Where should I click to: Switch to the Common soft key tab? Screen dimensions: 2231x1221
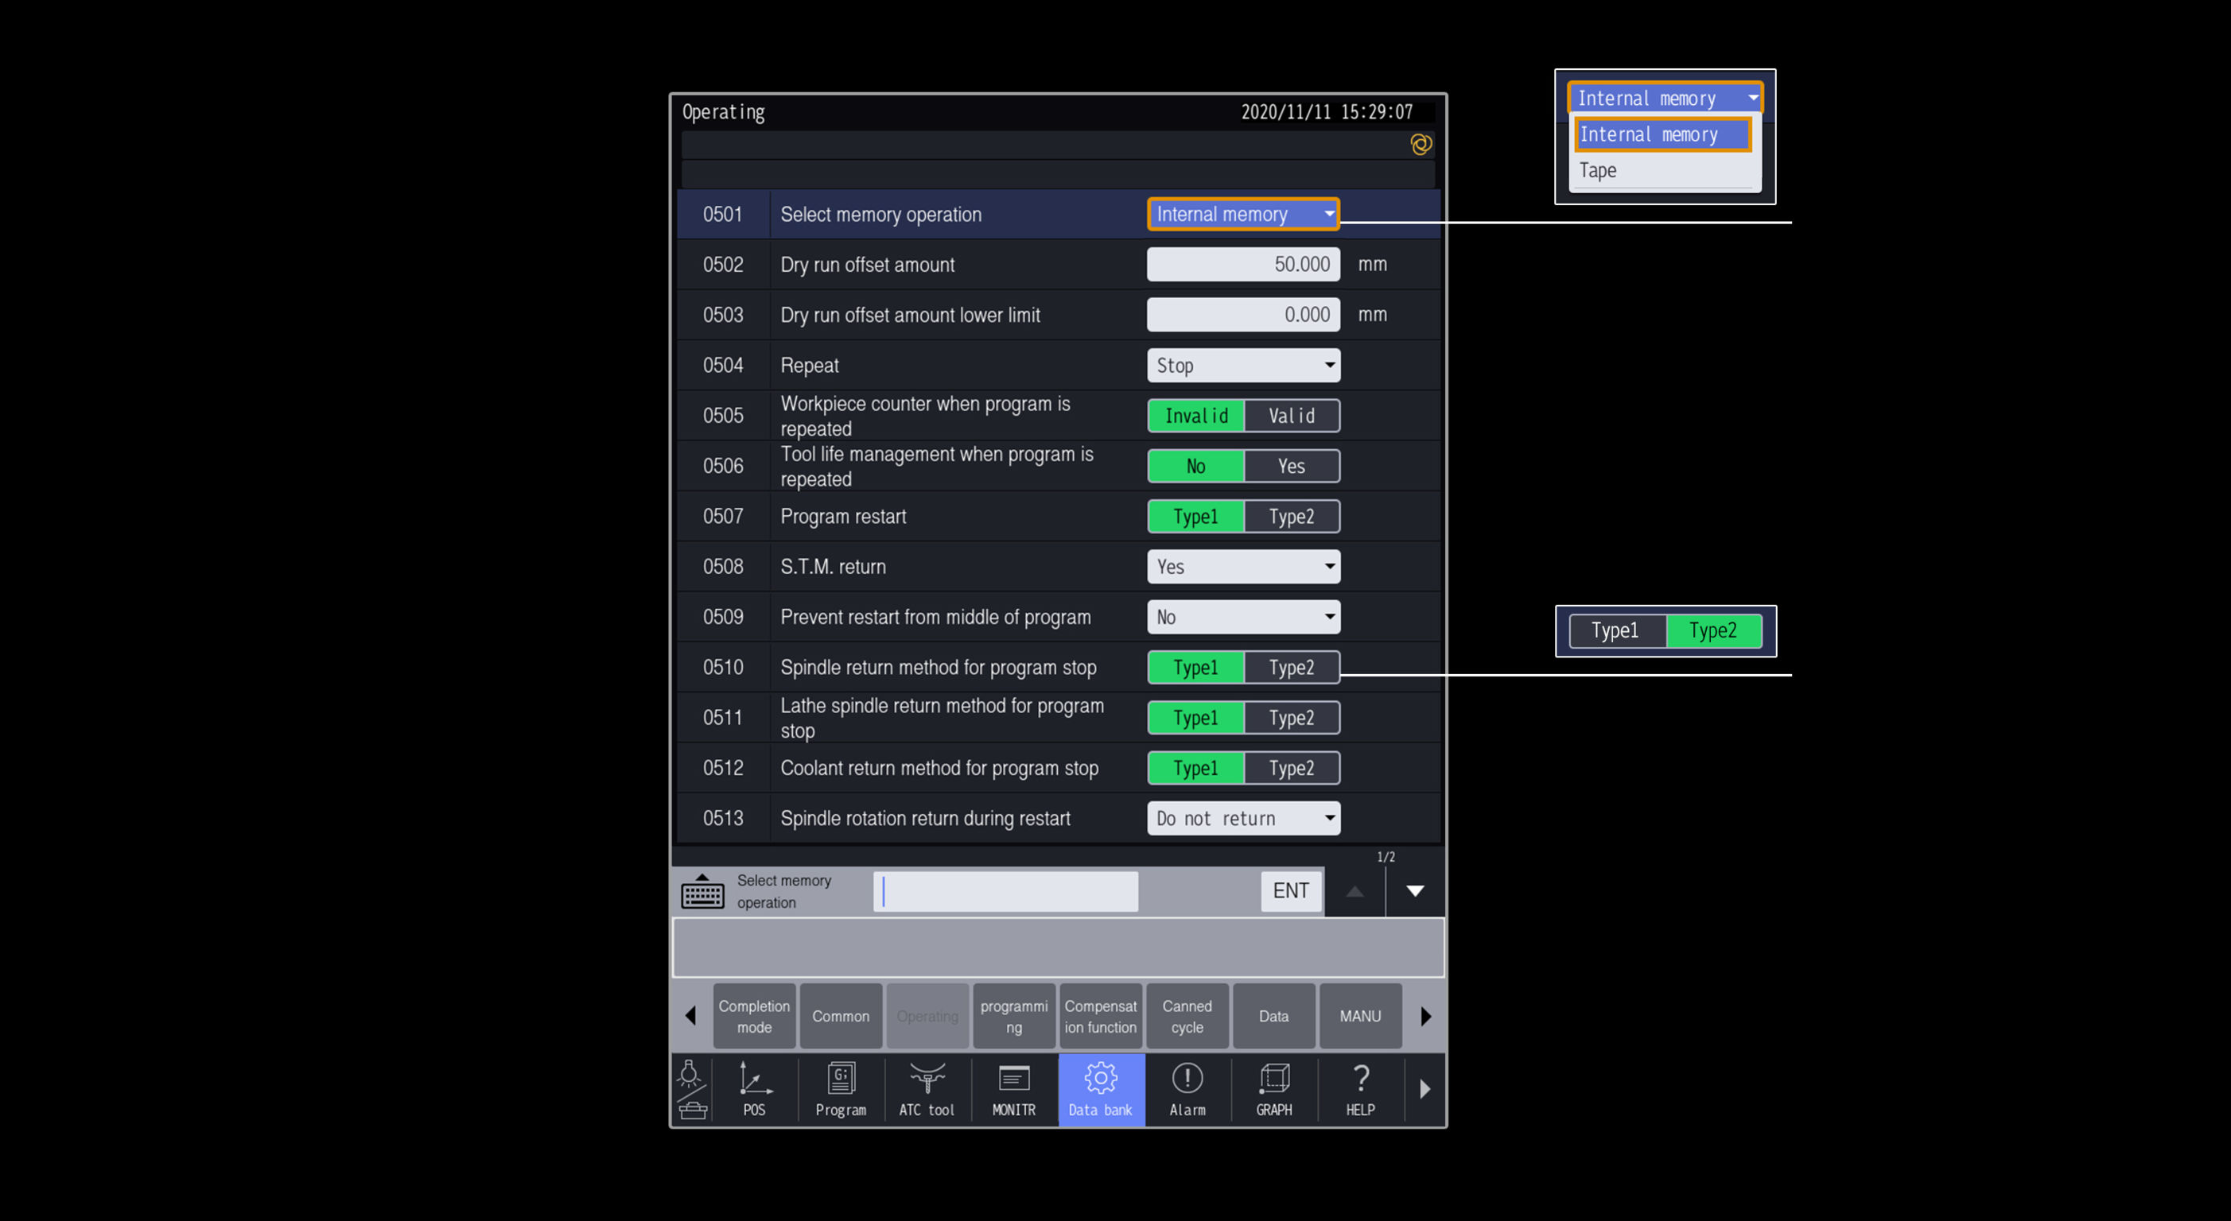tap(840, 1016)
